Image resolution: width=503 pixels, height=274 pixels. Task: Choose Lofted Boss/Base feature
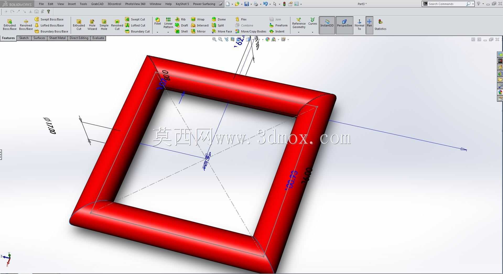pos(49,25)
